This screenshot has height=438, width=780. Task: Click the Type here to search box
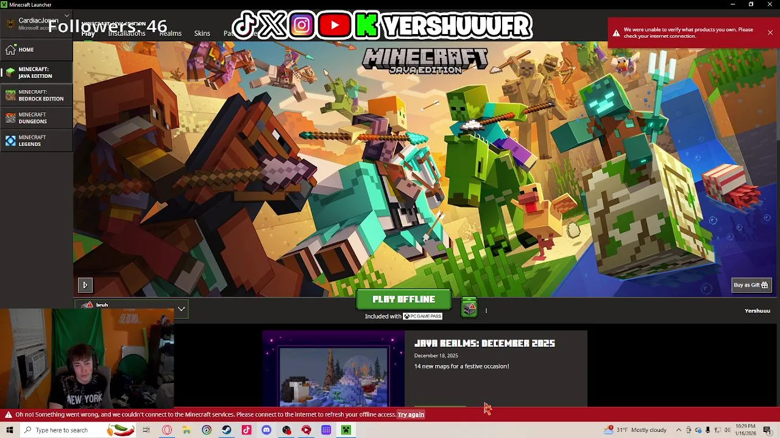coord(77,430)
